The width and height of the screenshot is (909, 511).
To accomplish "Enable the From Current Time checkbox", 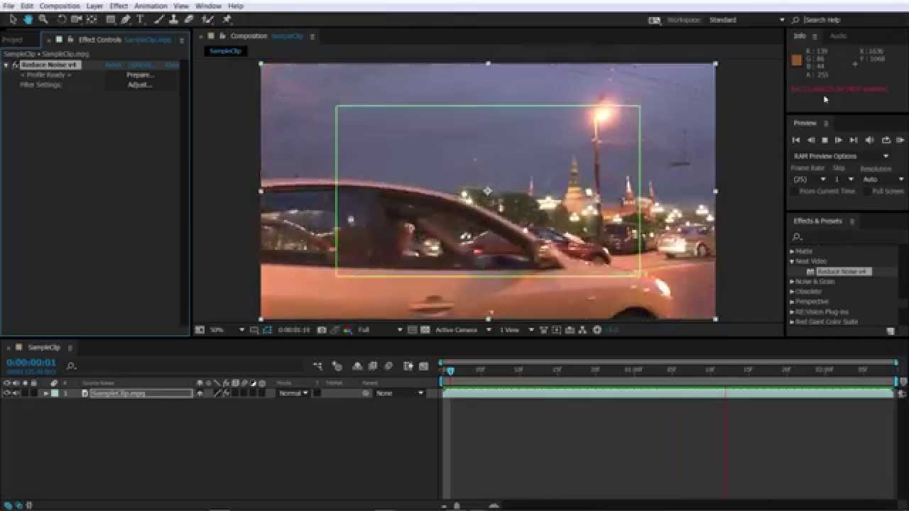I will 795,191.
